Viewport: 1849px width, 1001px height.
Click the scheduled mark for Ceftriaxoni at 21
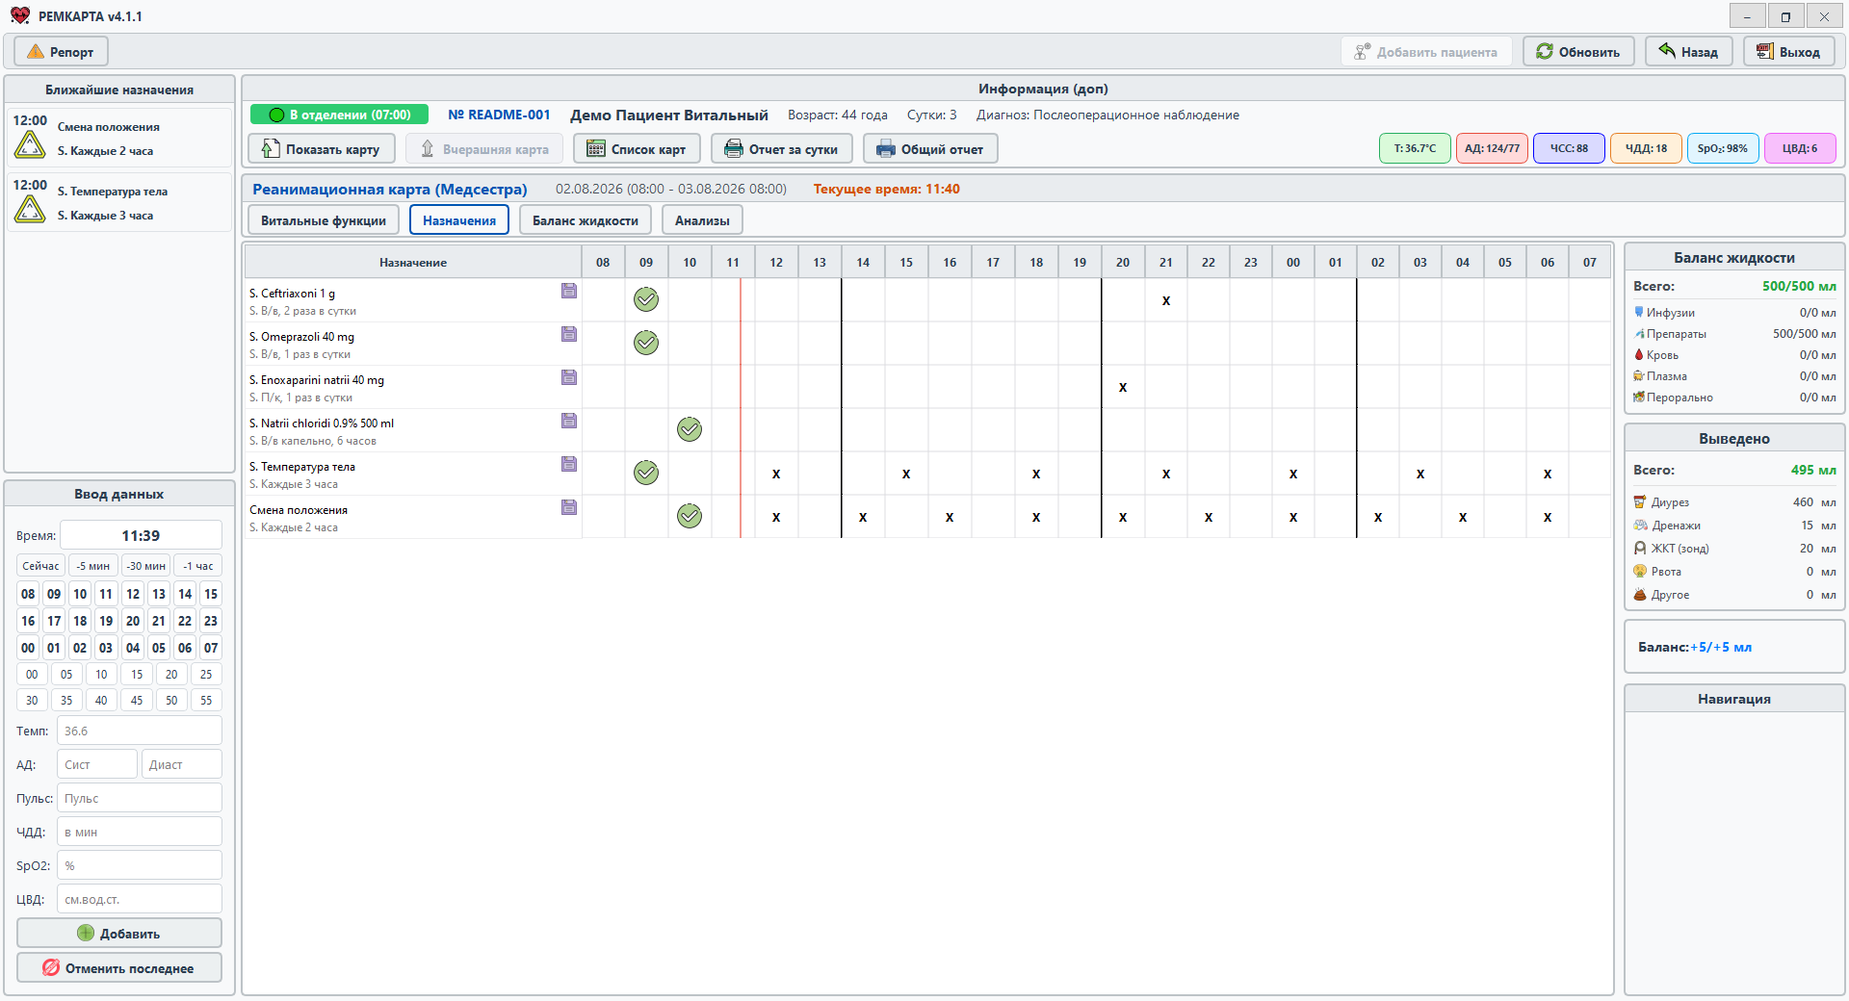click(x=1166, y=300)
